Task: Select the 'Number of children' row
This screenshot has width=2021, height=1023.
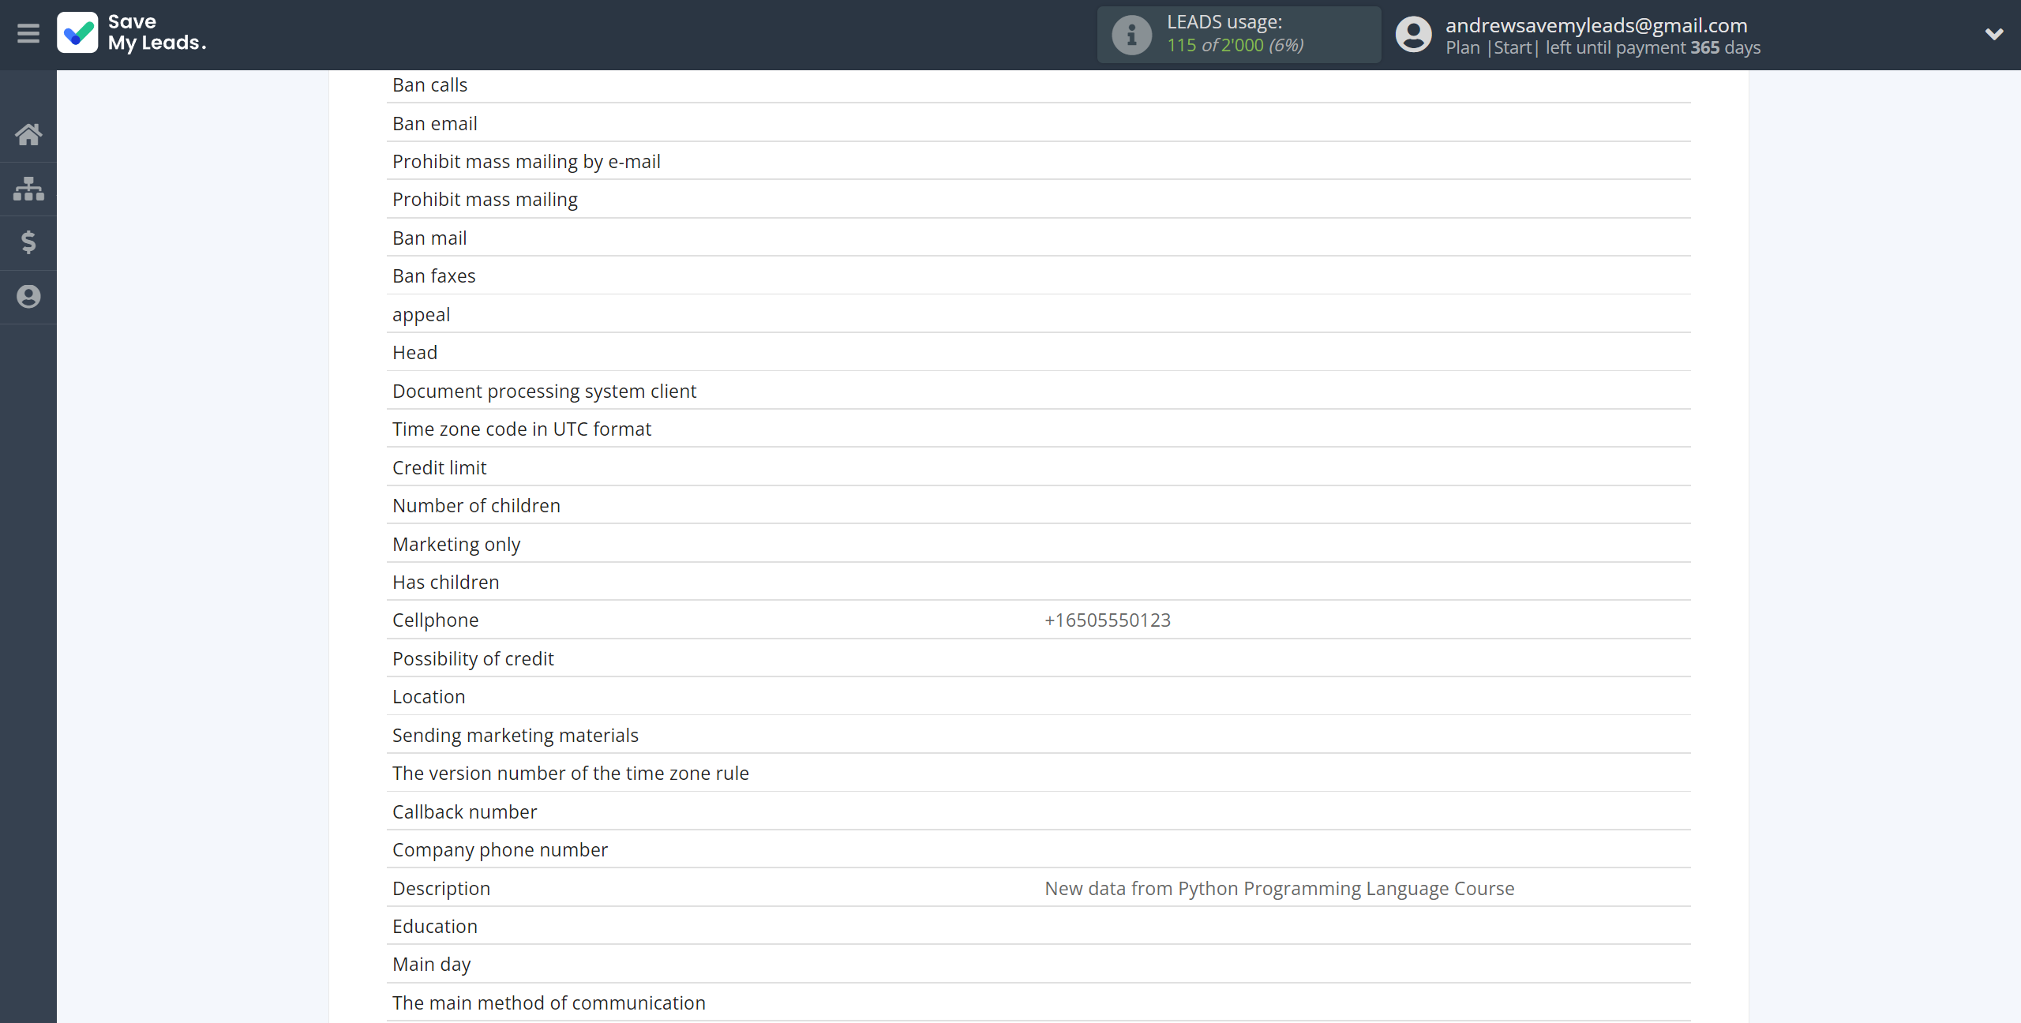Action: click(1038, 505)
